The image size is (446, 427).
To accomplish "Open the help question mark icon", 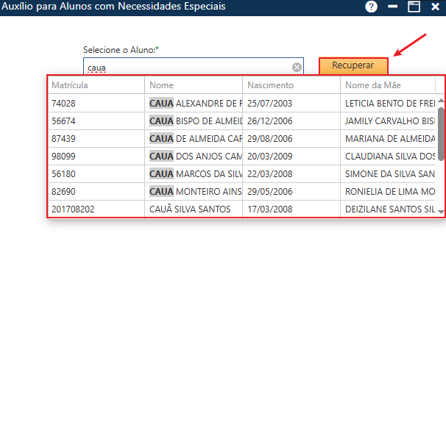I will point(371,7).
